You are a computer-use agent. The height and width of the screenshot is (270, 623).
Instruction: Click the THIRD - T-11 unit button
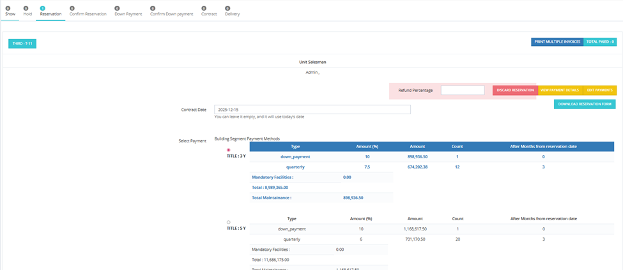pos(22,43)
